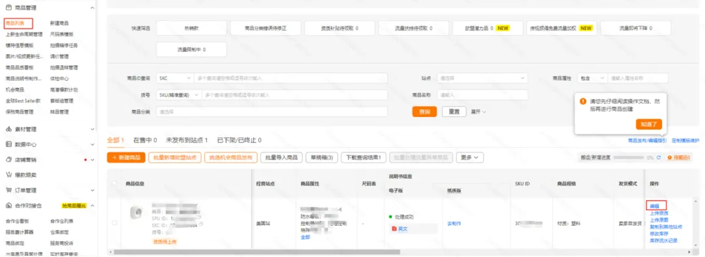Click the 批量新增欧盟站点 button

(175, 157)
